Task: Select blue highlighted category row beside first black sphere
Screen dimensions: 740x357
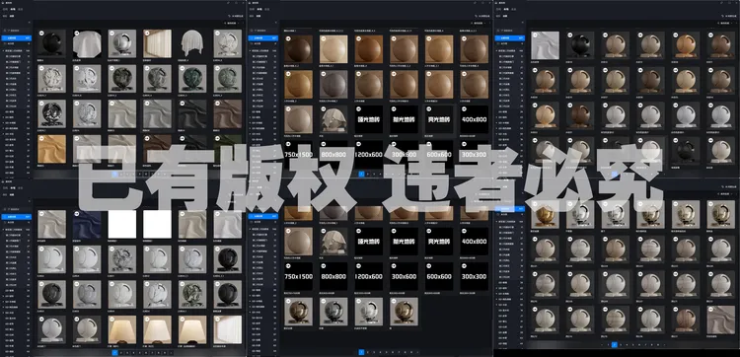Action: pyautogui.click(x=17, y=37)
